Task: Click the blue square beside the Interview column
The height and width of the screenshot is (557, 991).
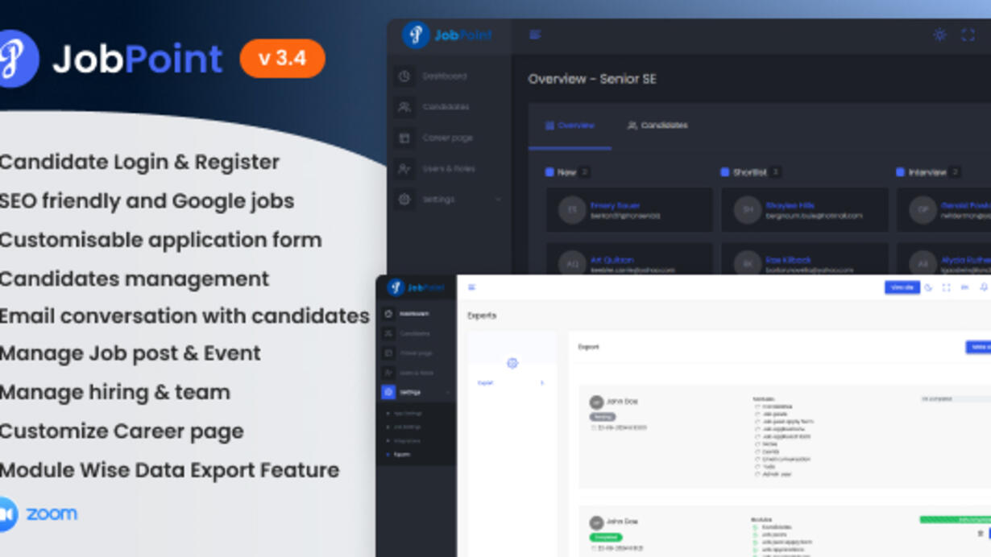Action: coord(900,172)
